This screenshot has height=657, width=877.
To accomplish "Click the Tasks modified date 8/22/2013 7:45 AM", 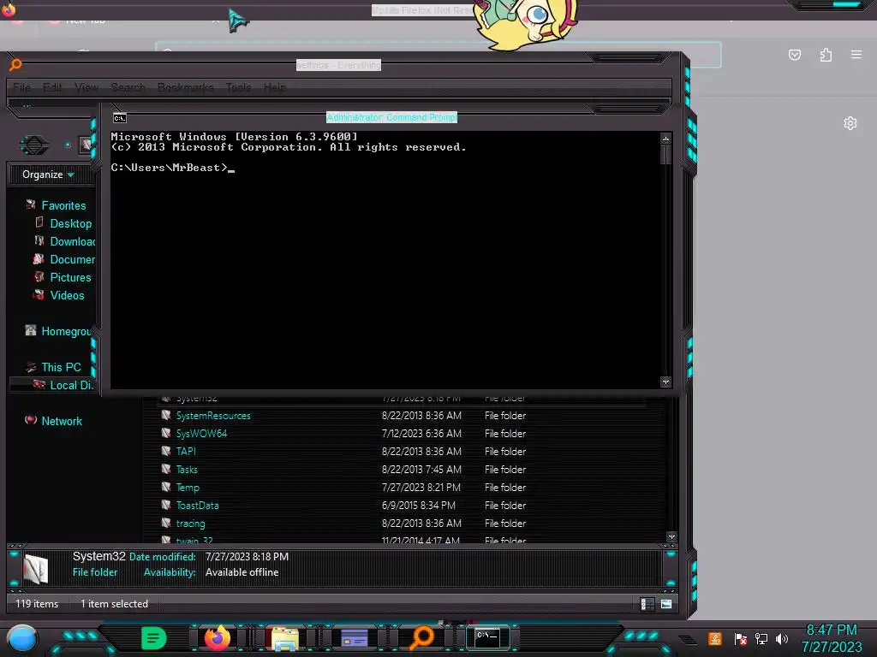I will [421, 470].
